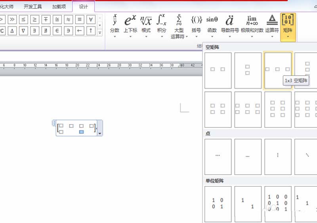317x223 pixels.
Task: Collapse the 矩阵 matrix dropdown button
Action: click(288, 27)
